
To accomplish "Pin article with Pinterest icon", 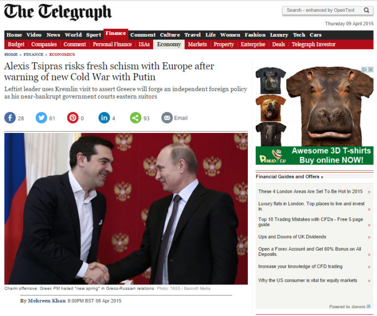I will click(x=73, y=118).
